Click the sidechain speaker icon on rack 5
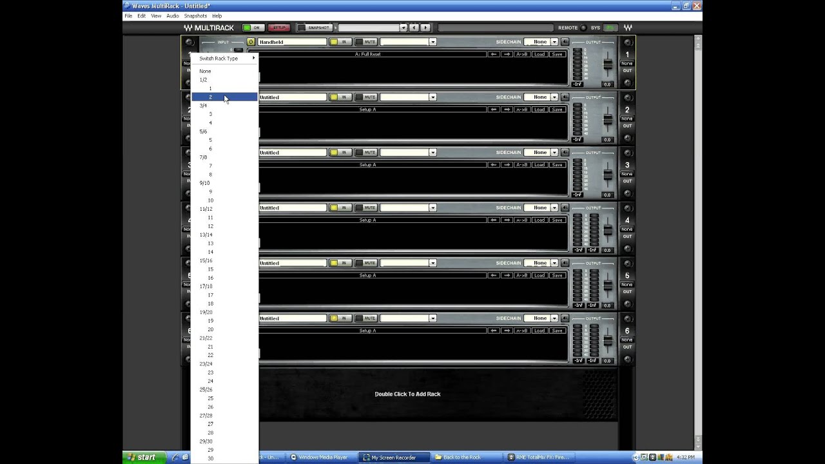Viewport: 825px width, 464px height. click(565, 263)
